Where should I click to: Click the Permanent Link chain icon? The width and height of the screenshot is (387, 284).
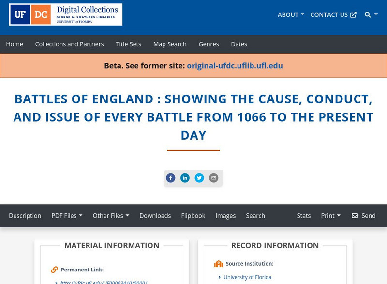point(54,270)
